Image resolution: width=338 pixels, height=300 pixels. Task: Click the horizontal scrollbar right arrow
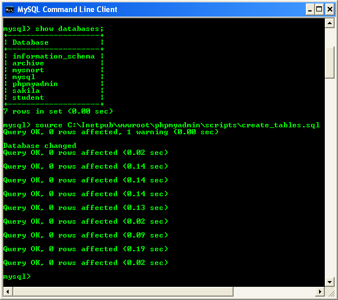(x=320, y=291)
